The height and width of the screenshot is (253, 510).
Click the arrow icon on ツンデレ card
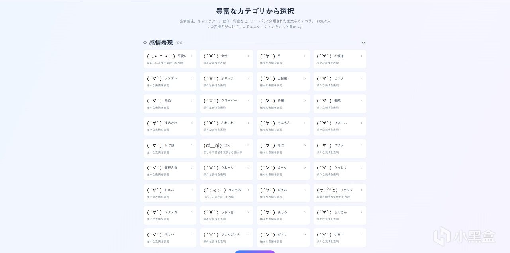[192, 78]
